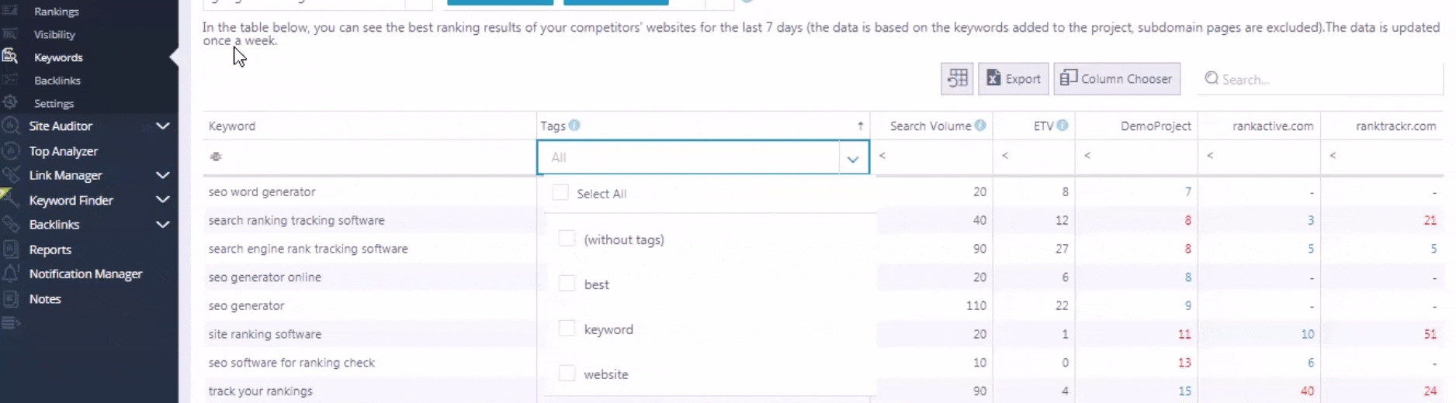The image size is (1456, 403).
Task: Click the info icon next to Tags
Action: click(x=574, y=126)
